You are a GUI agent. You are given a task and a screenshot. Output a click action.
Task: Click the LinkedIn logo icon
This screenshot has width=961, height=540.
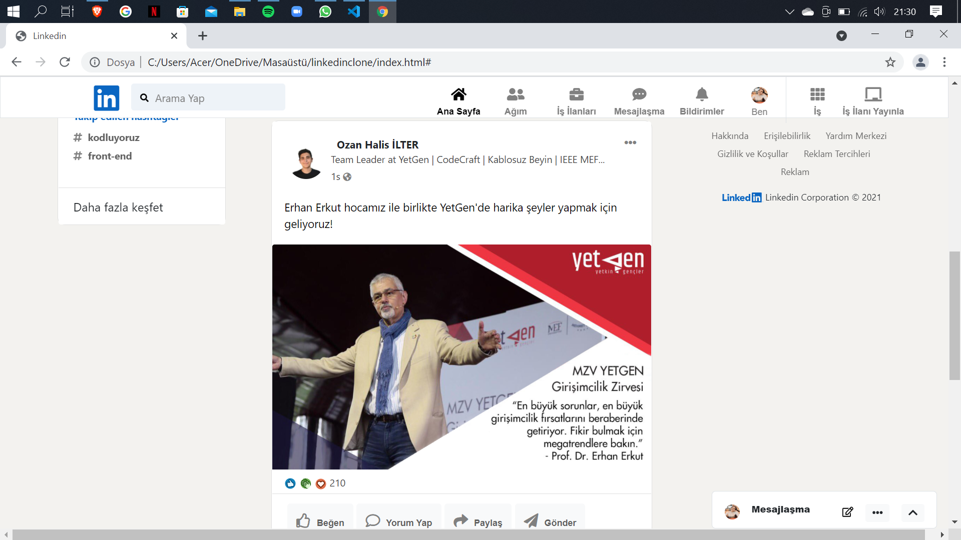(106, 98)
